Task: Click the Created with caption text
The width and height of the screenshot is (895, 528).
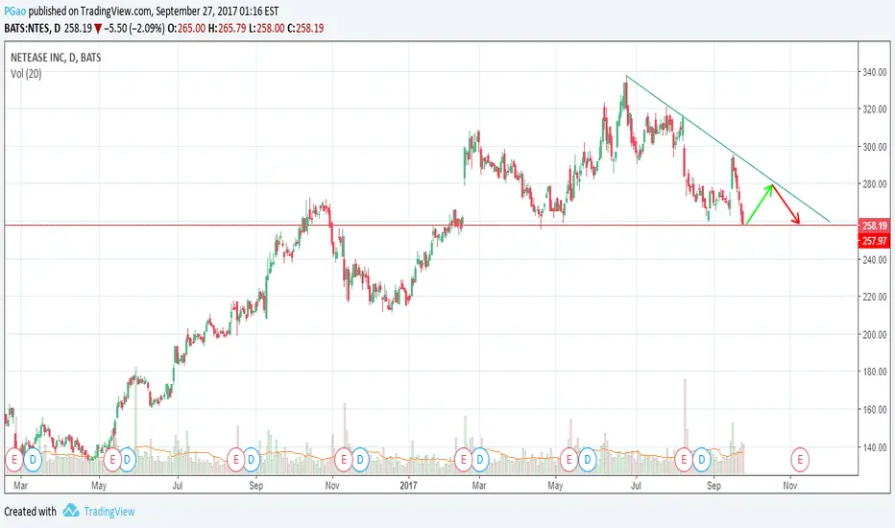Action: pos(31,512)
